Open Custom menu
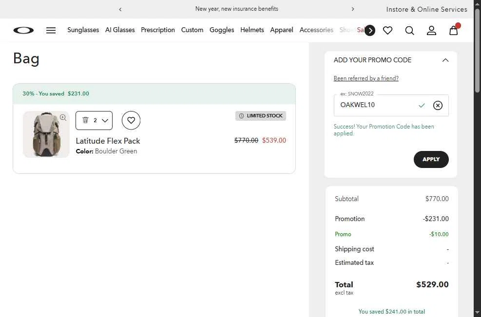 point(192,30)
